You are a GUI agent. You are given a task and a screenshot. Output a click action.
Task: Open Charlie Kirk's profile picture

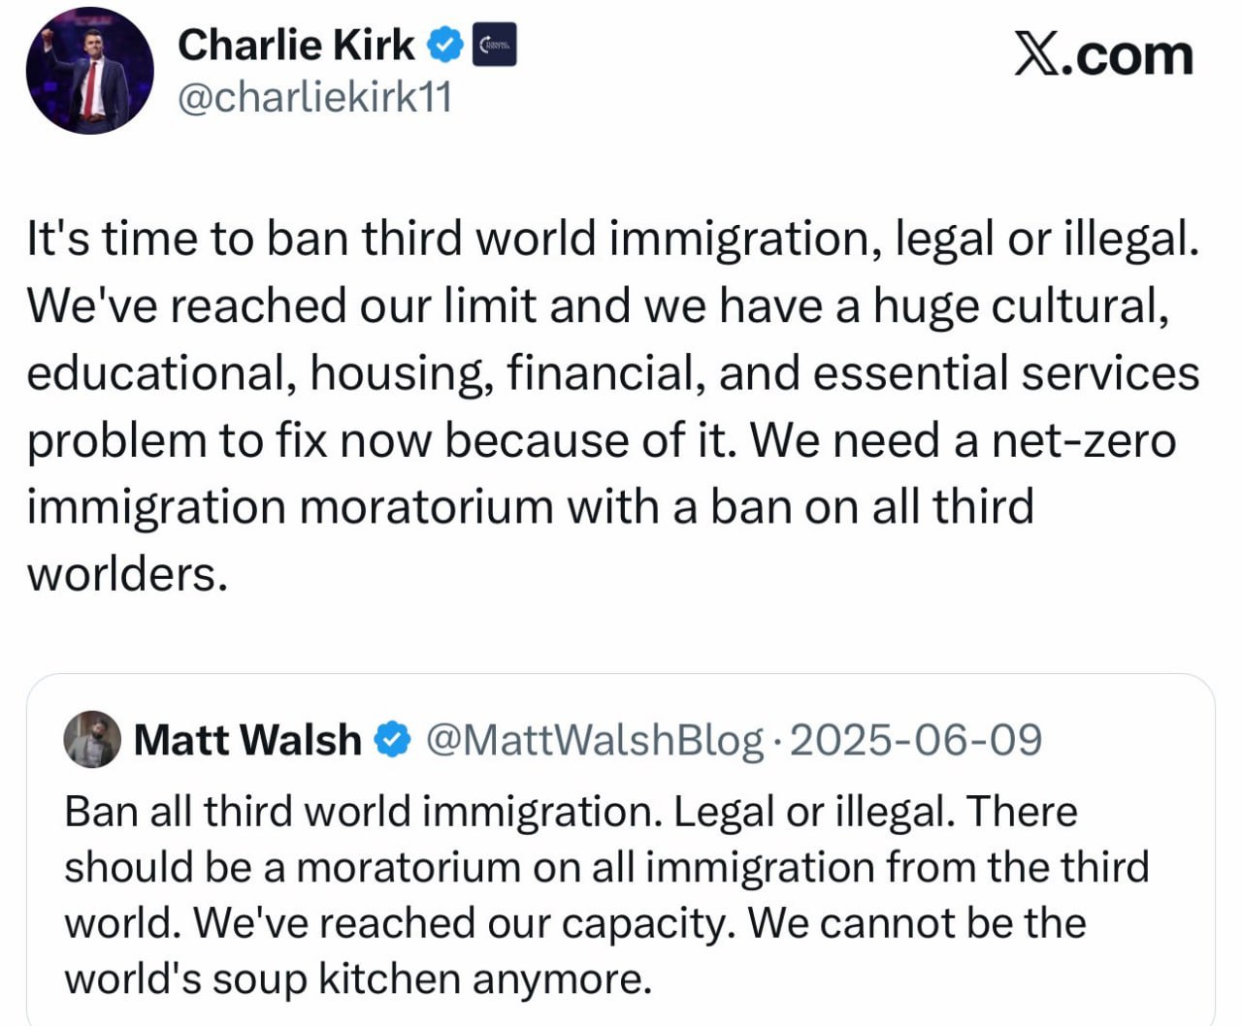(x=89, y=71)
